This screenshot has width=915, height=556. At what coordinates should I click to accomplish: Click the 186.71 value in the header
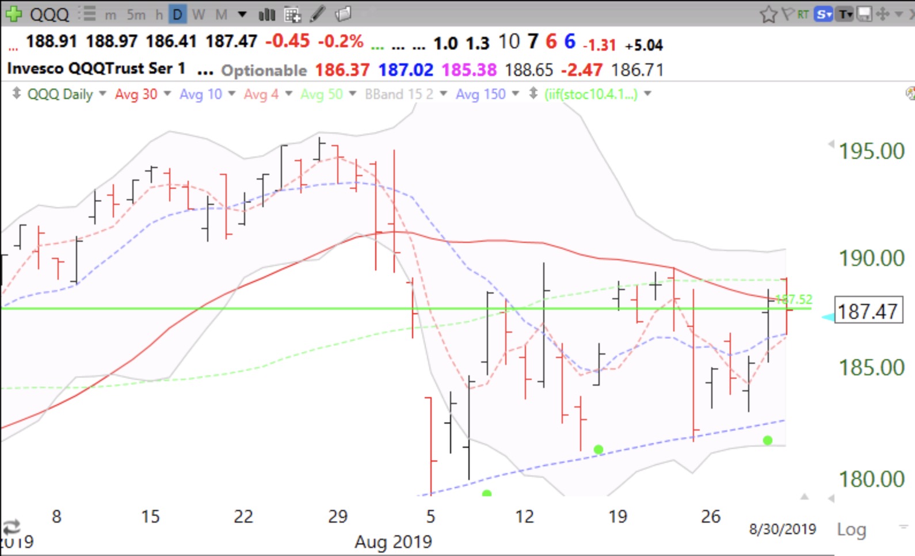point(637,70)
